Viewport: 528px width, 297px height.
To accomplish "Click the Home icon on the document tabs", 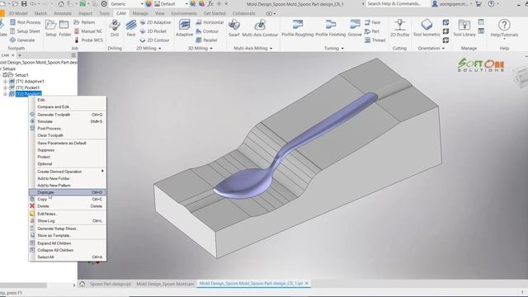I will point(82,284).
